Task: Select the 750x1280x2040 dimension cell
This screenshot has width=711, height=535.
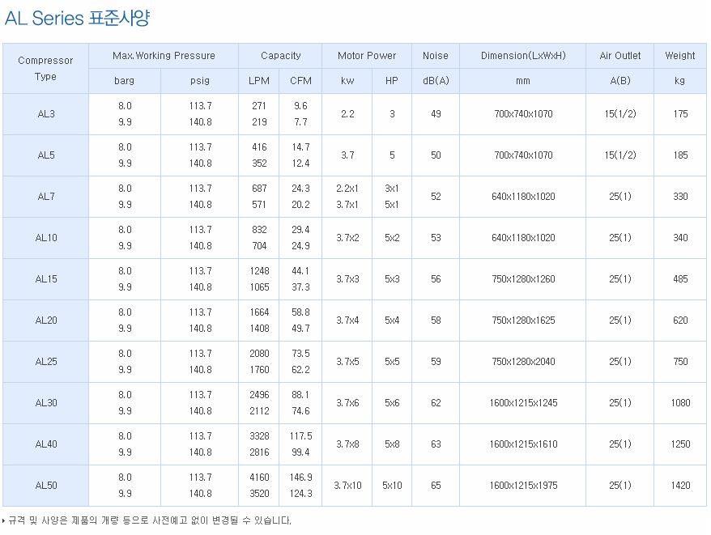Action: pos(523,362)
